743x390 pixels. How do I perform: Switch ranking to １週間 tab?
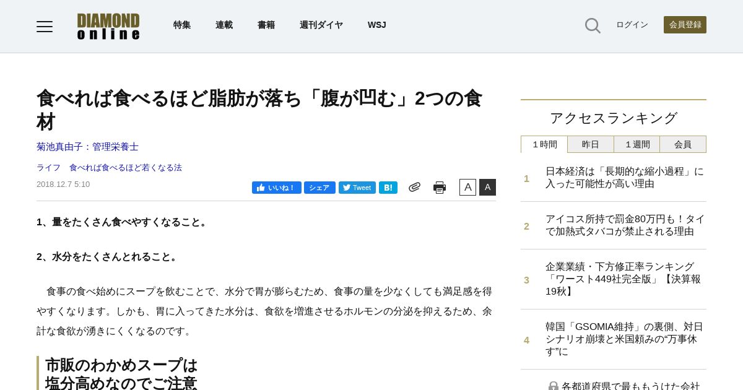637,144
